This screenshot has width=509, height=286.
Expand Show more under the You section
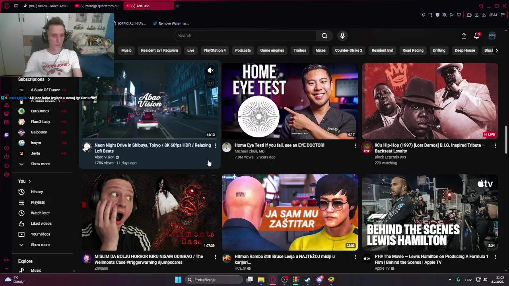pyautogui.click(x=40, y=245)
